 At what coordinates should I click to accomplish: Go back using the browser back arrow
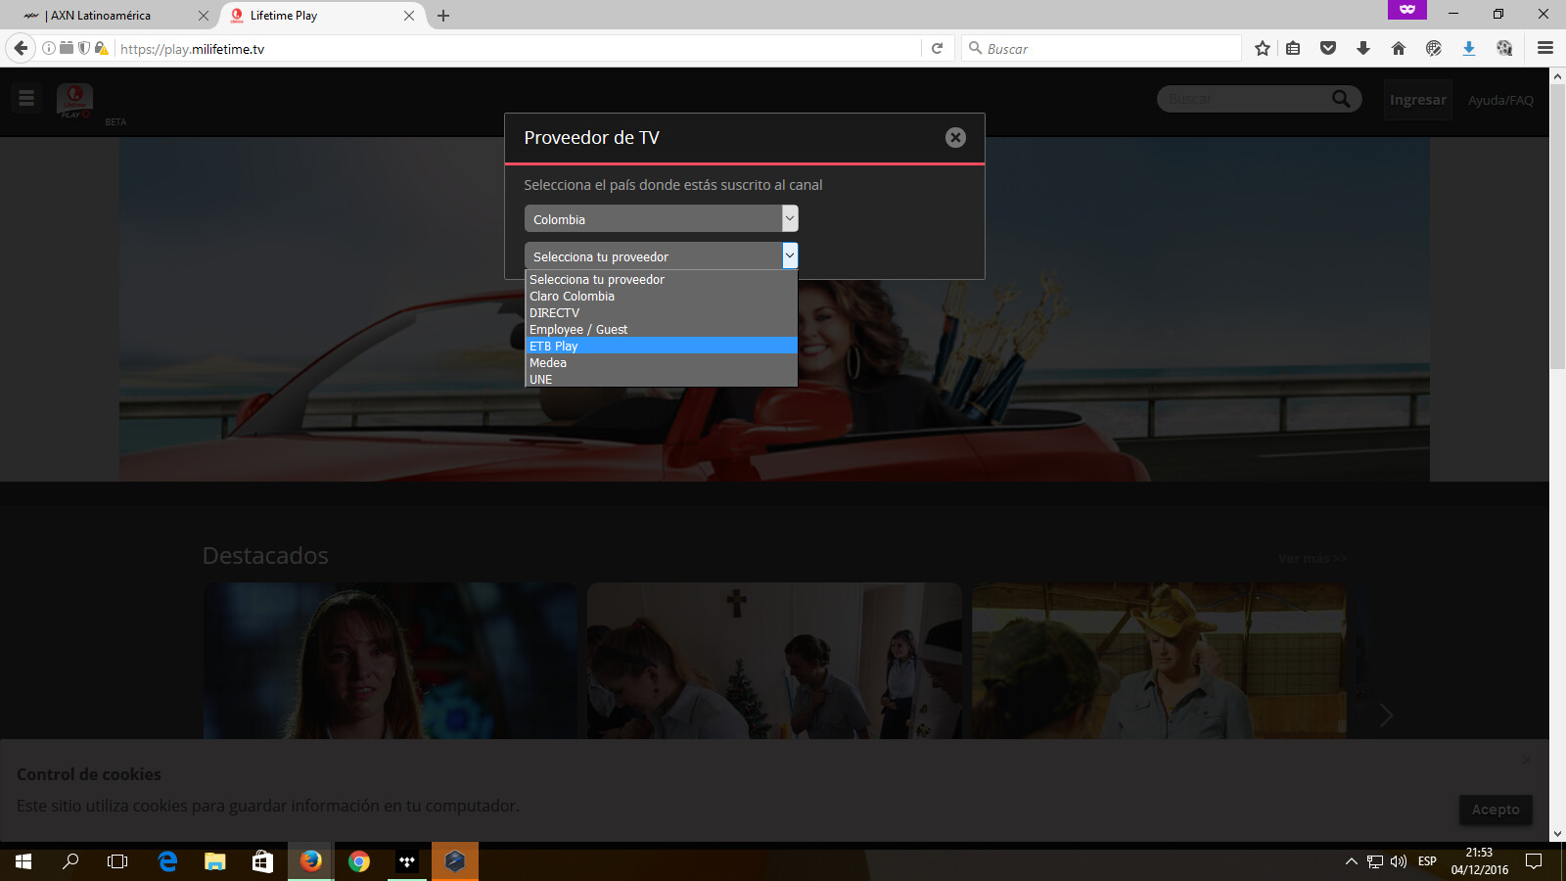coord(21,48)
